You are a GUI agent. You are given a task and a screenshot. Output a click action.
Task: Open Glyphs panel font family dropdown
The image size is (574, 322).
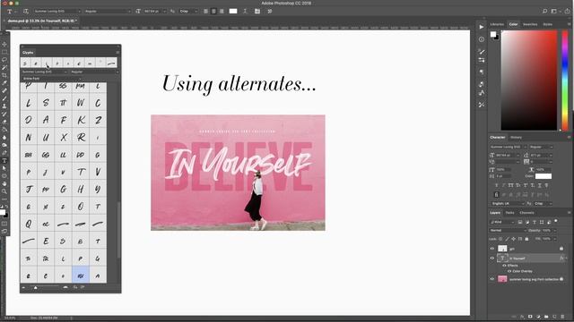point(44,72)
